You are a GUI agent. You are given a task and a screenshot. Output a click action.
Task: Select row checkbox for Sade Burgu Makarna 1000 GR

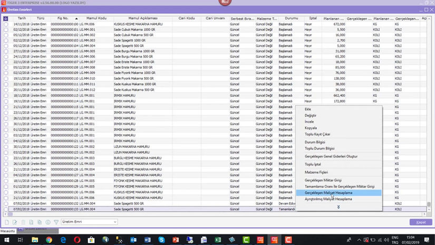pyautogui.click(x=6, y=51)
